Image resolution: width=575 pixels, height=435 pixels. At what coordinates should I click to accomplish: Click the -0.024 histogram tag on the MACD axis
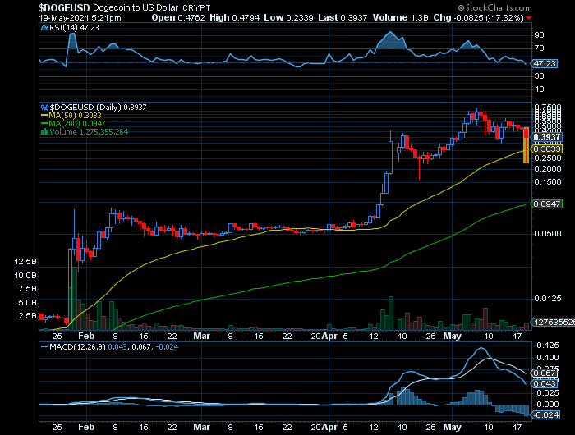[545, 414]
